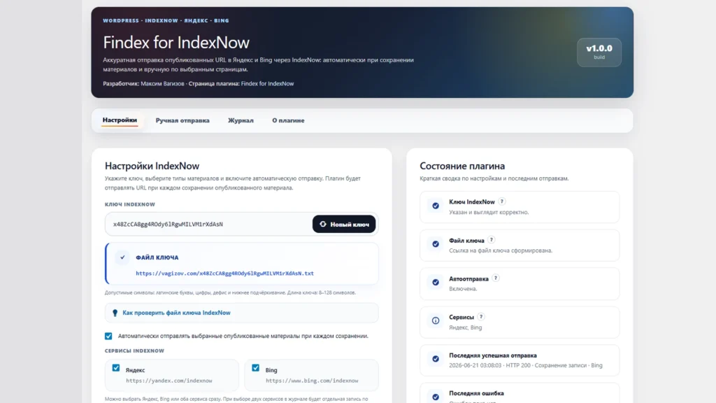Click the Включена autosend status text
The image size is (716, 403).
pyautogui.click(x=463, y=289)
